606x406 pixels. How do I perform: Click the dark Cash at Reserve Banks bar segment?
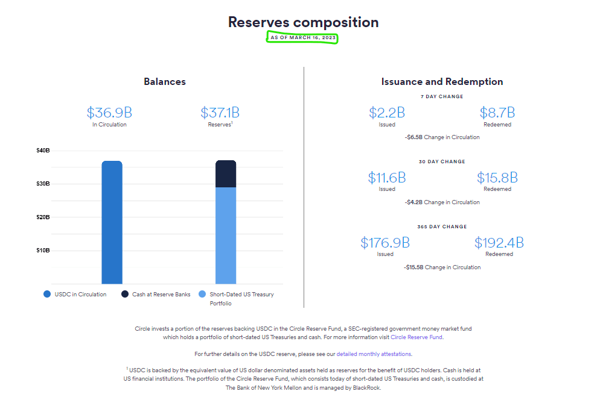(x=226, y=174)
